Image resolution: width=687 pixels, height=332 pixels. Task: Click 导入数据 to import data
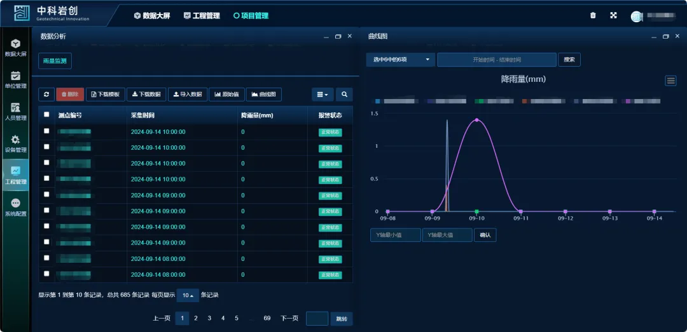[x=188, y=94]
